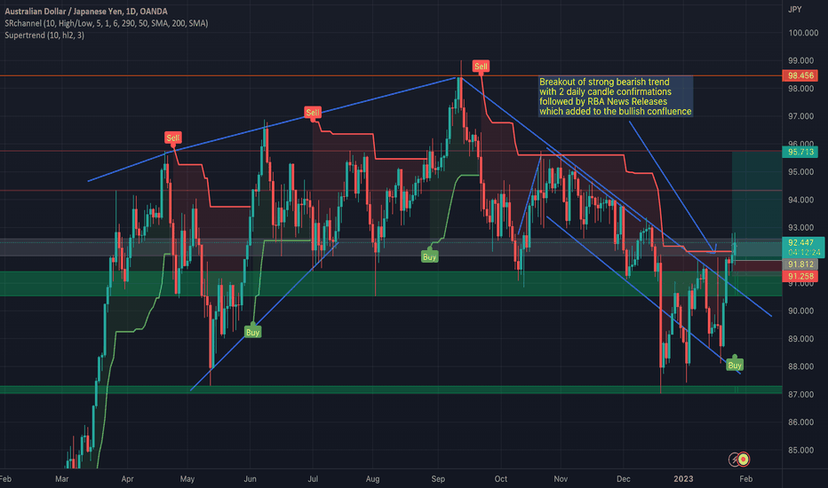Click the Sep label on time axis
Screen dimensions: 828x488
438,479
